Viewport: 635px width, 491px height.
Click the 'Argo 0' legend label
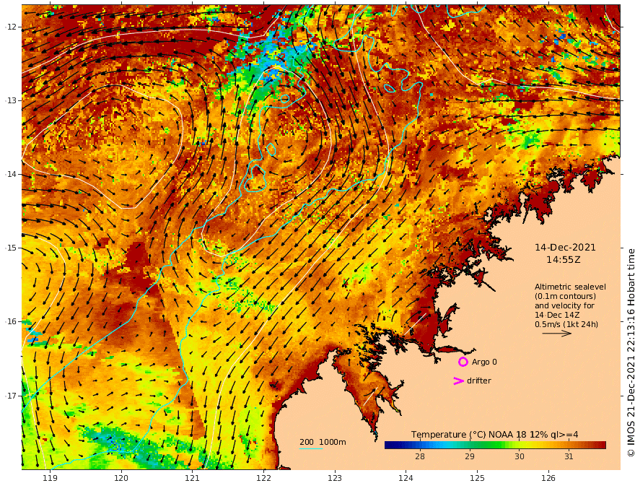click(484, 362)
